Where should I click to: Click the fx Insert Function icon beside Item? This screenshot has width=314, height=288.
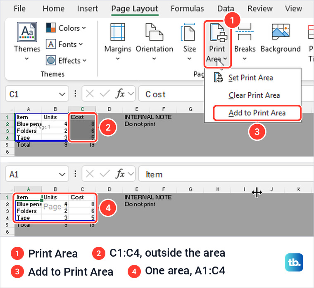point(120,174)
